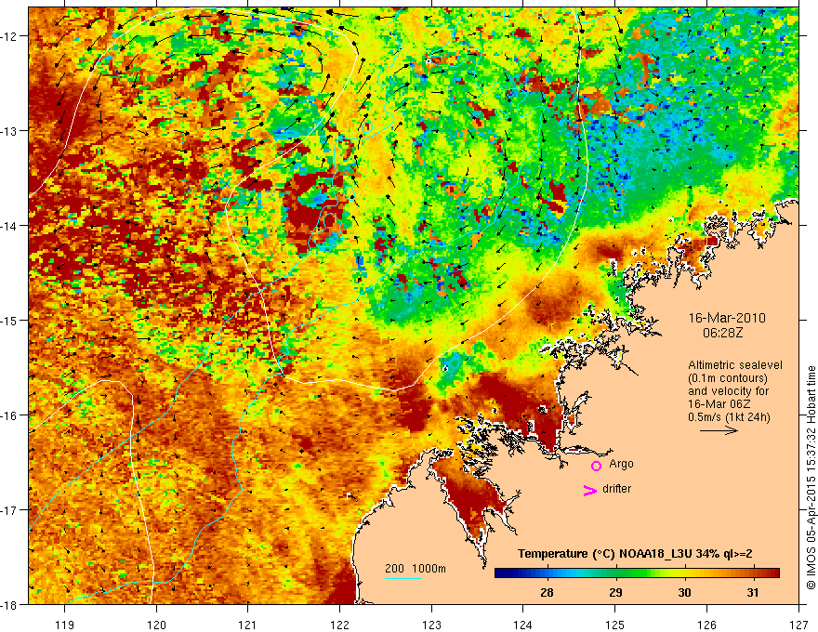The image size is (818, 632).
Task: Click the '122' longitude axis label
Action: (340, 625)
